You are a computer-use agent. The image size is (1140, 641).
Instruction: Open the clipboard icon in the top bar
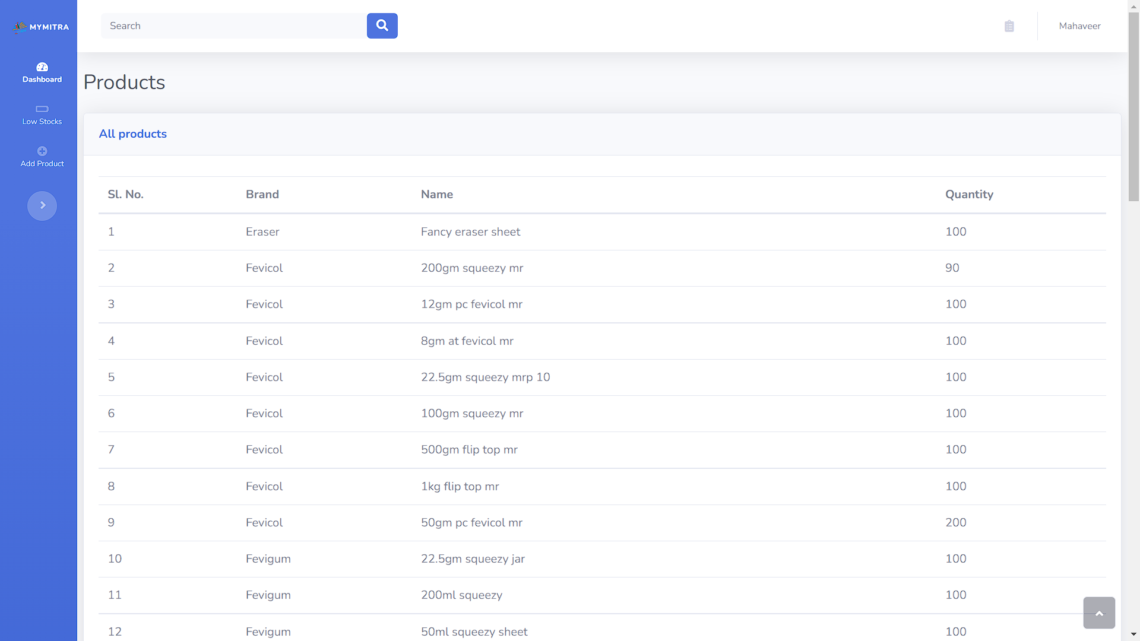pos(1009,26)
